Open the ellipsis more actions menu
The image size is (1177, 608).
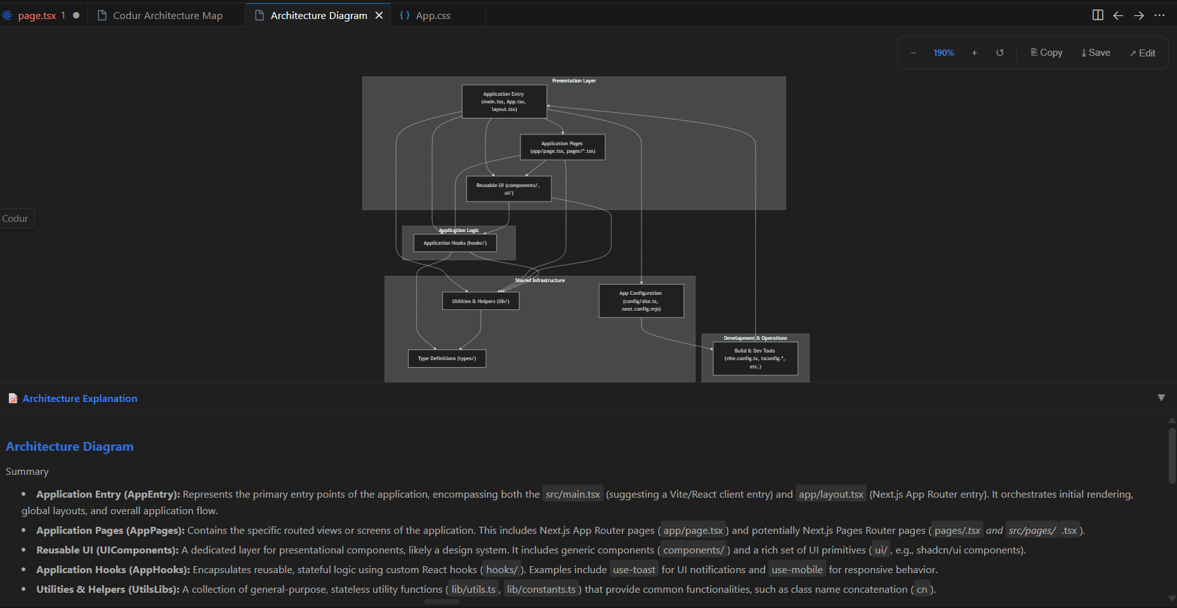tap(1160, 15)
